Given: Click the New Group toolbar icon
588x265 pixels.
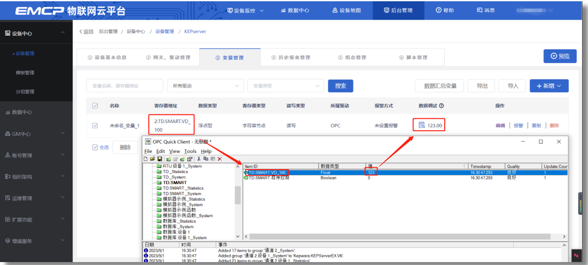Looking at the screenshot, I should 175,159.
